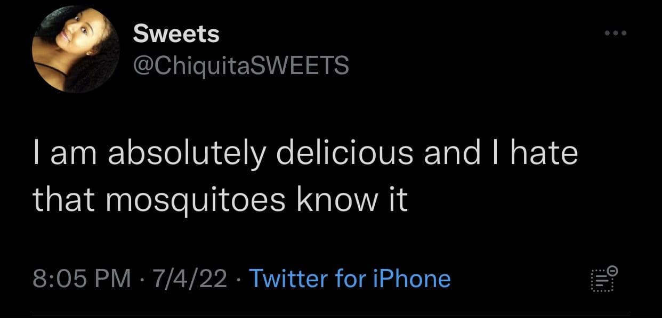Click the word Twitter in the source label

pyautogui.click(x=288, y=278)
